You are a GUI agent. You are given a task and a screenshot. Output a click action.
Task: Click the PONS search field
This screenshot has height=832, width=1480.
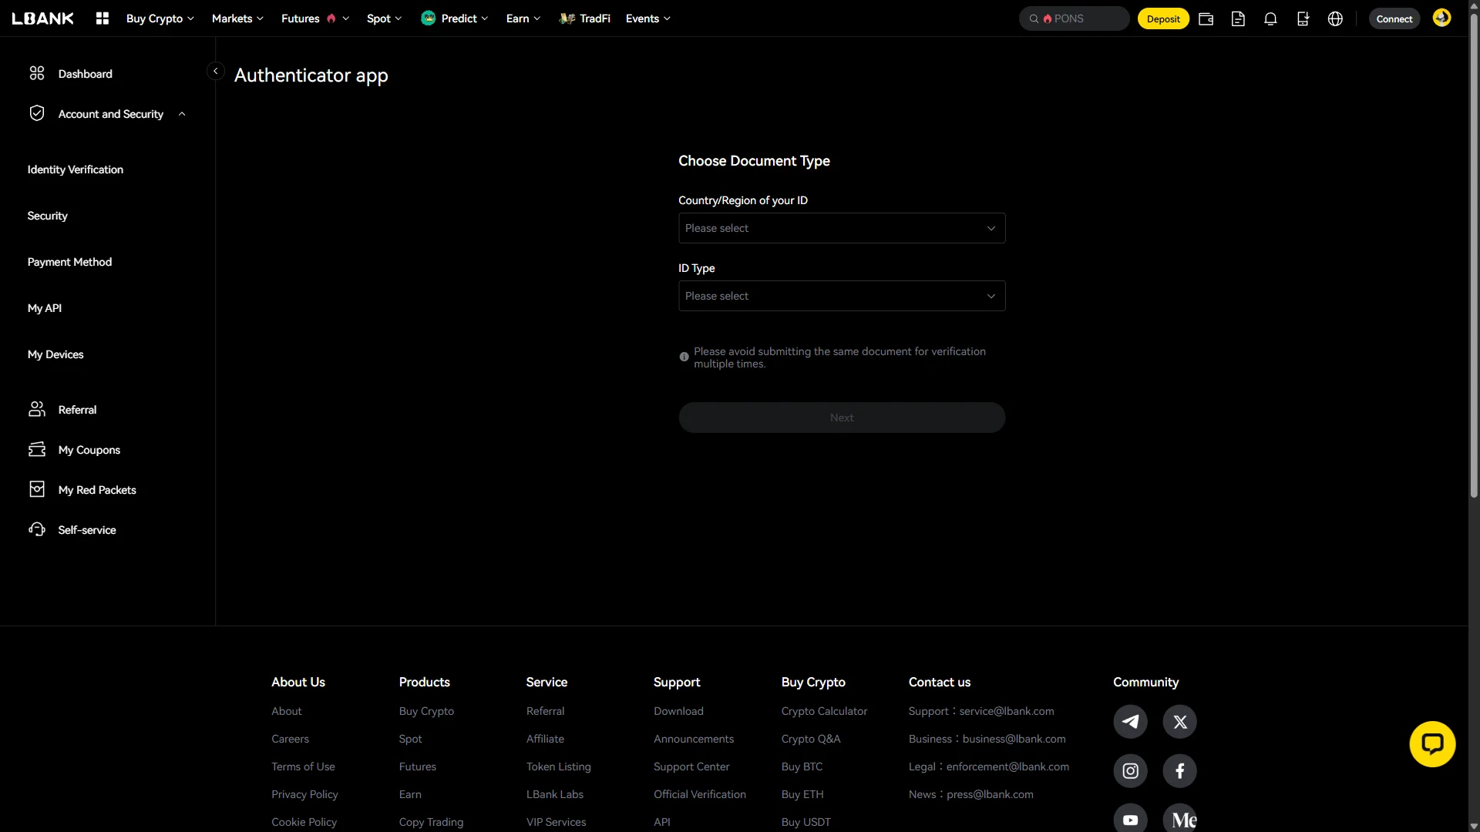(x=1075, y=18)
